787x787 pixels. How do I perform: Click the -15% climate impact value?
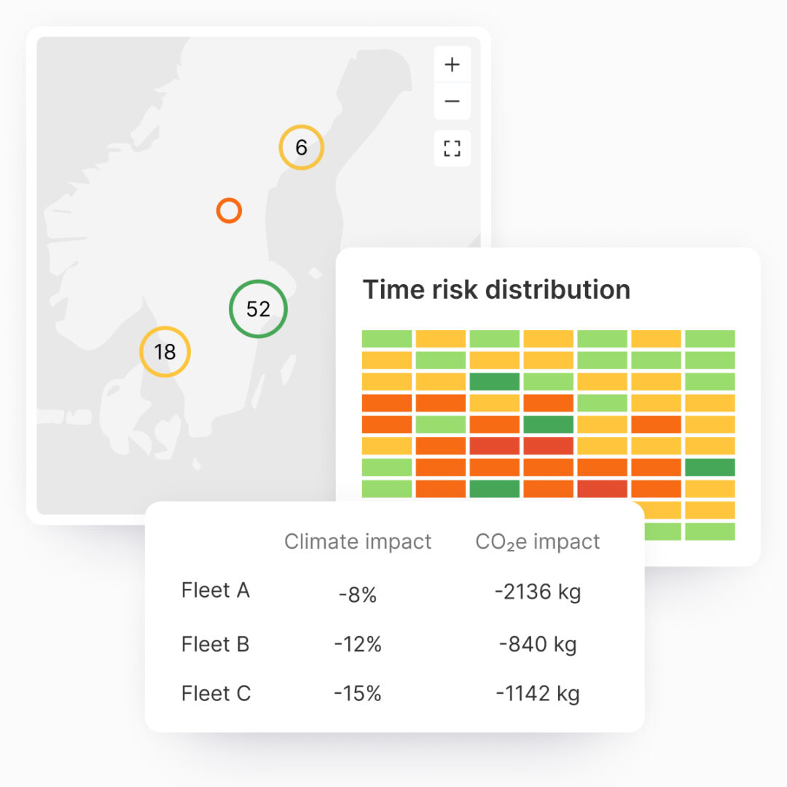(x=358, y=693)
